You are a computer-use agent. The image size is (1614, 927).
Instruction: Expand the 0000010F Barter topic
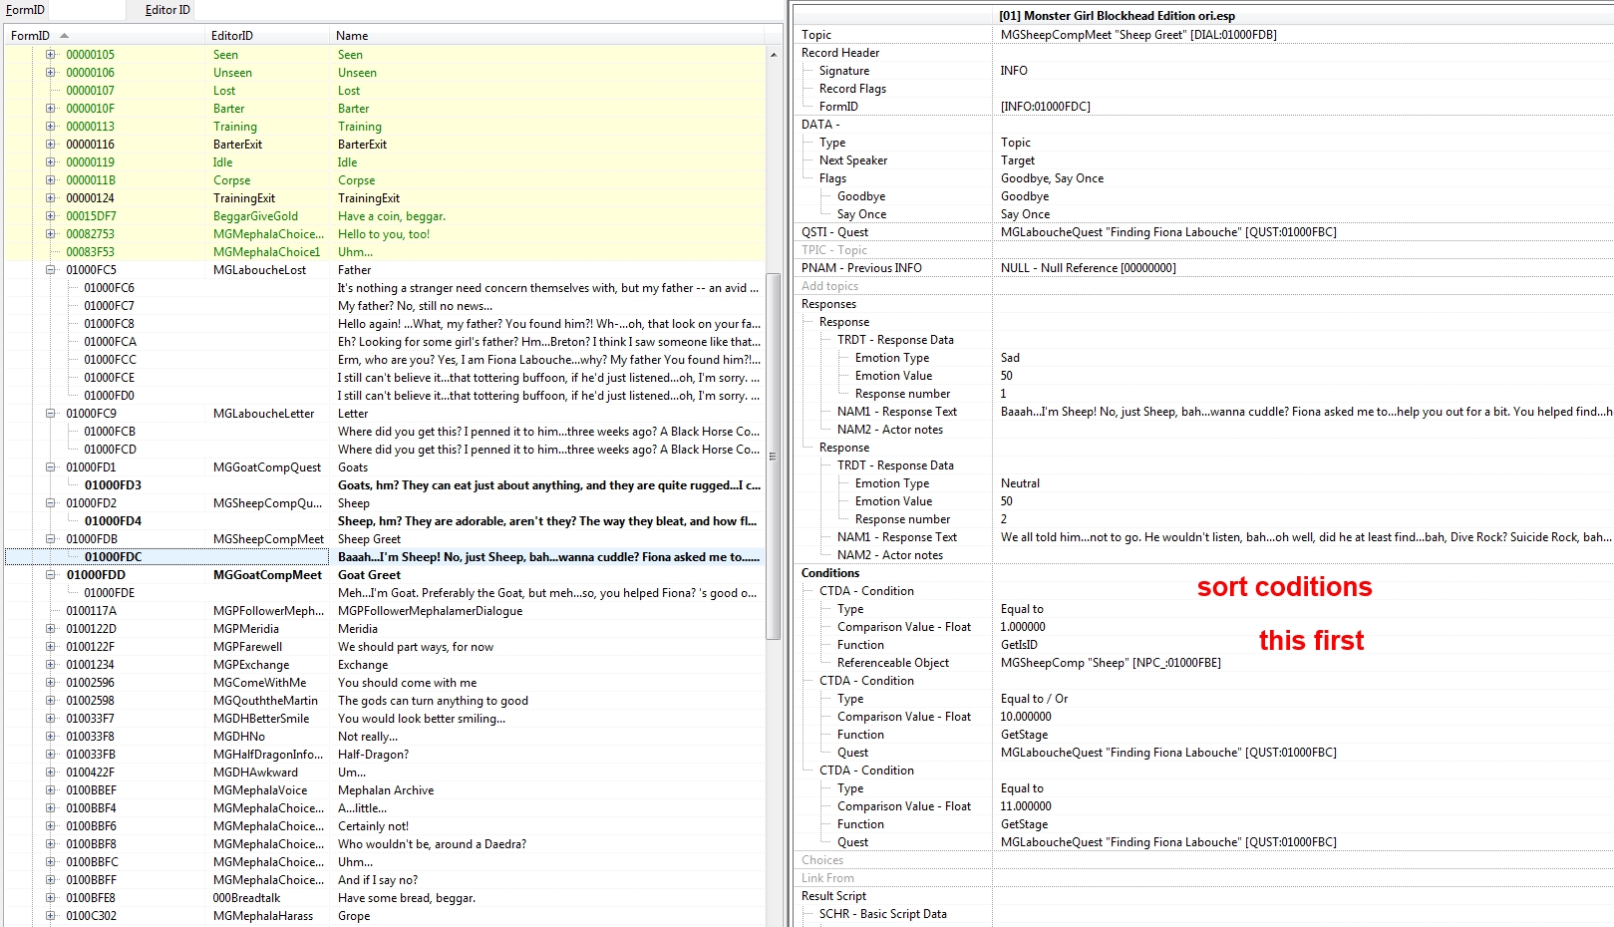[x=50, y=109]
